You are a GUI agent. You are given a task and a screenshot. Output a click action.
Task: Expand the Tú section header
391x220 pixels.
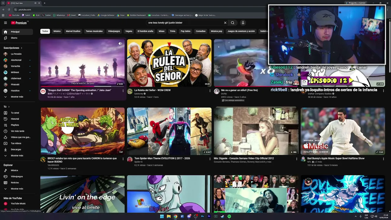pos(6,107)
